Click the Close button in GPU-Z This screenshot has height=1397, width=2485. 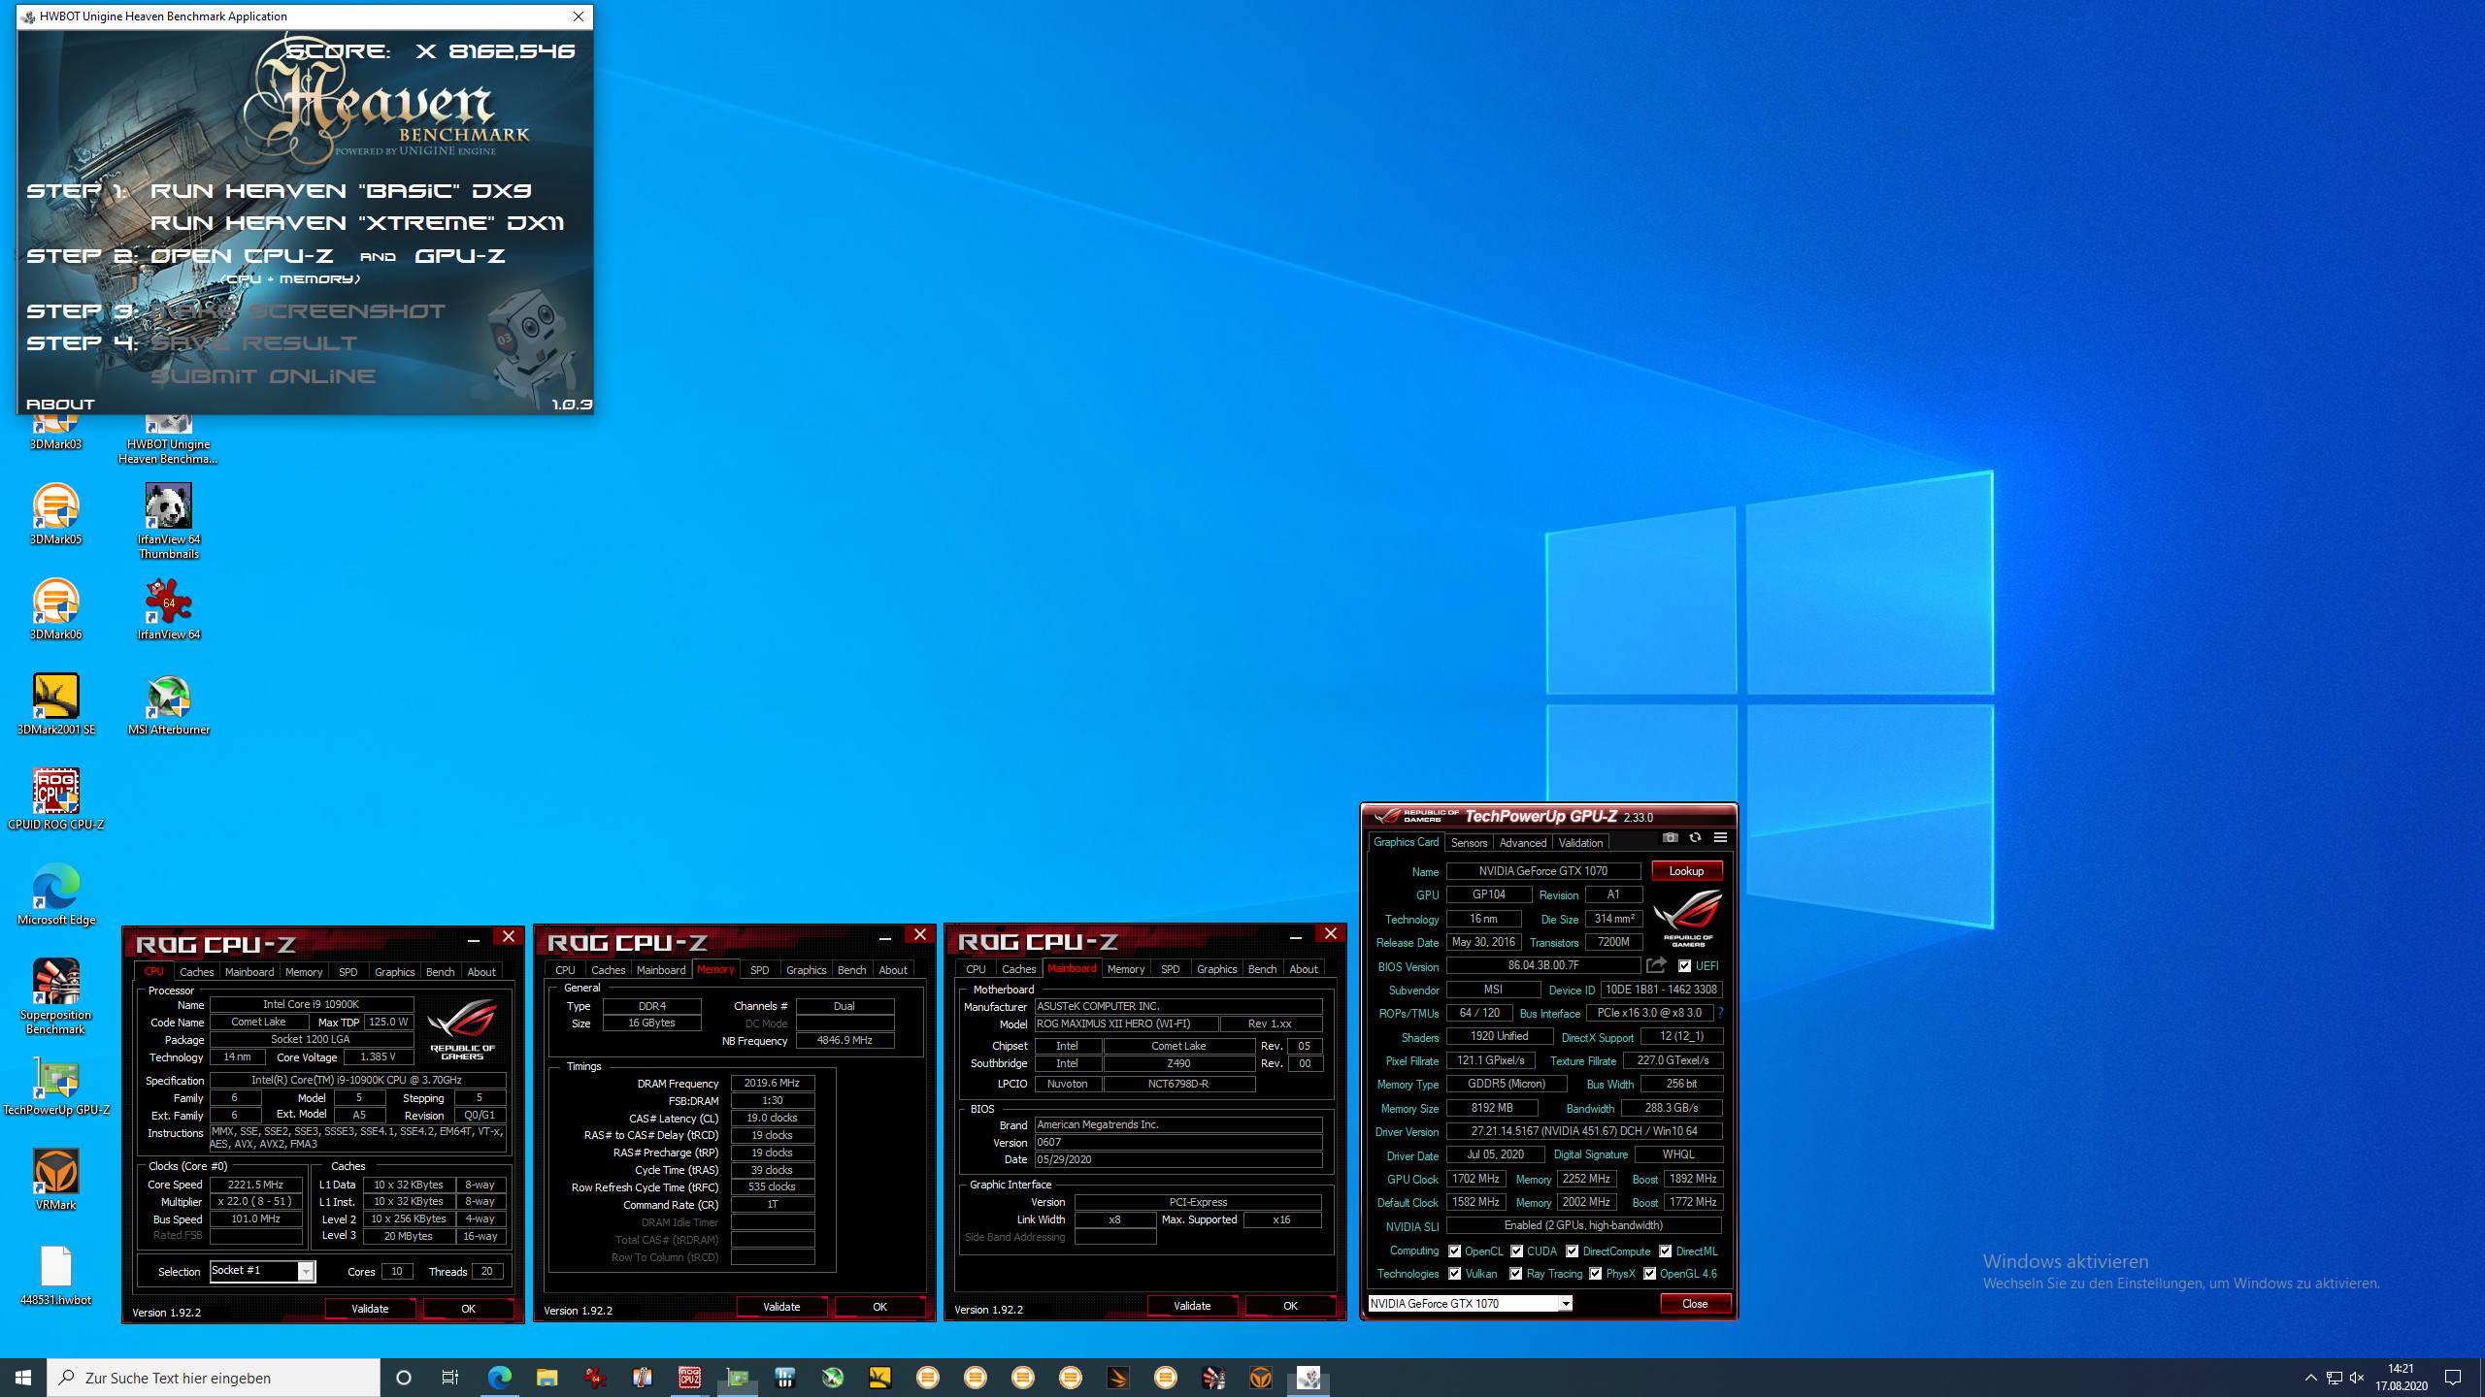[x=1695, y=1304]
